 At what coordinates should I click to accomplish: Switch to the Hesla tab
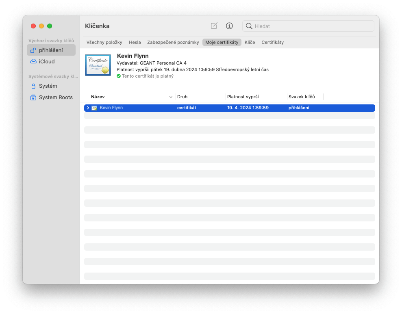tap(135, 42)
